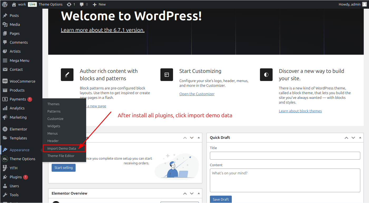
Task: Collapse the Quick Draft panel
Action: [360, 138]
